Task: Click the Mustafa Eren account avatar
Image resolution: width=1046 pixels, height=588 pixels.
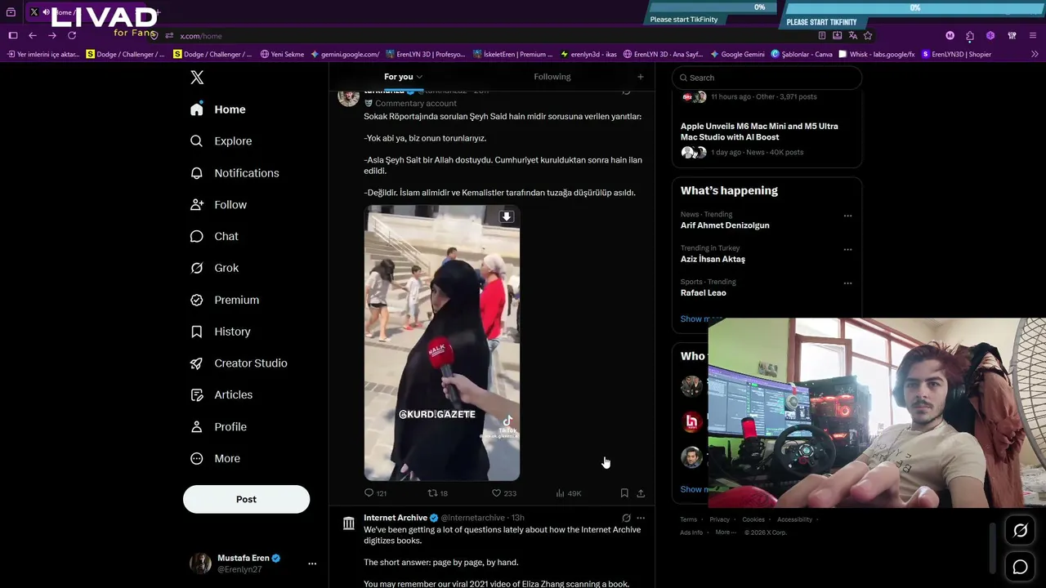Action: coord(200,563)
